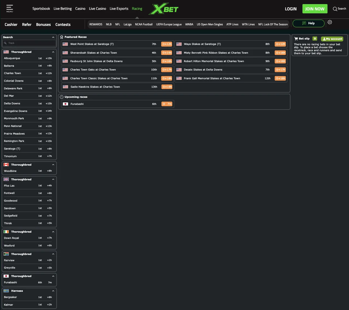Collapse the Canada Thoroughbred section
The image size is (349, 310).
53,165
